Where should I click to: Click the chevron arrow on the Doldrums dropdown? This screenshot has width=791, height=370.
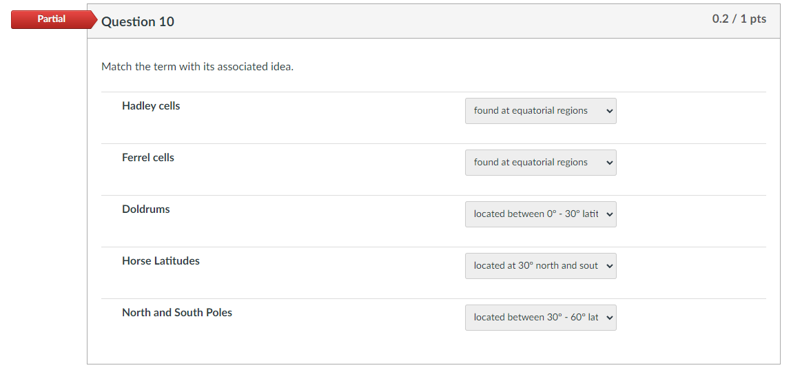click(609, 214)
